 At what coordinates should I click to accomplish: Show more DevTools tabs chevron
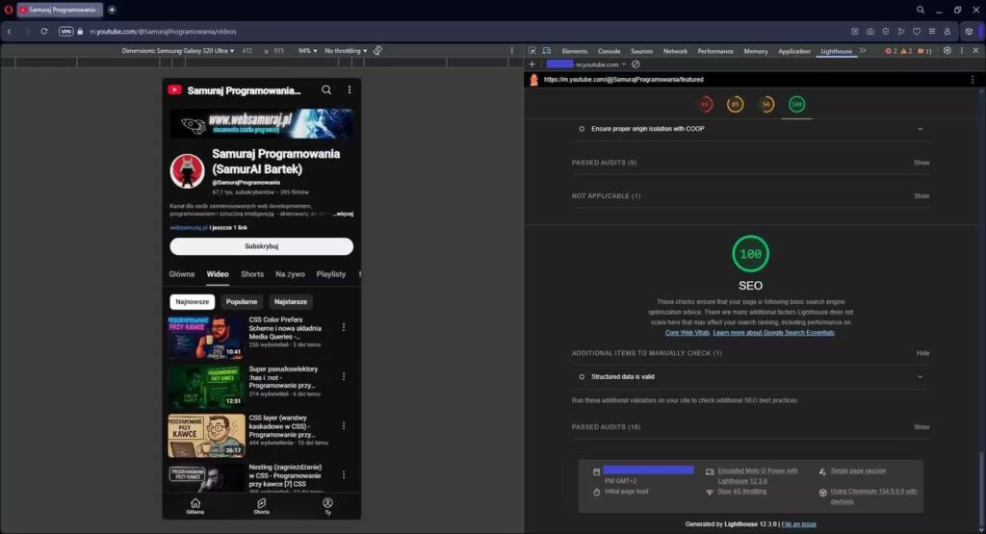point(863,50)
